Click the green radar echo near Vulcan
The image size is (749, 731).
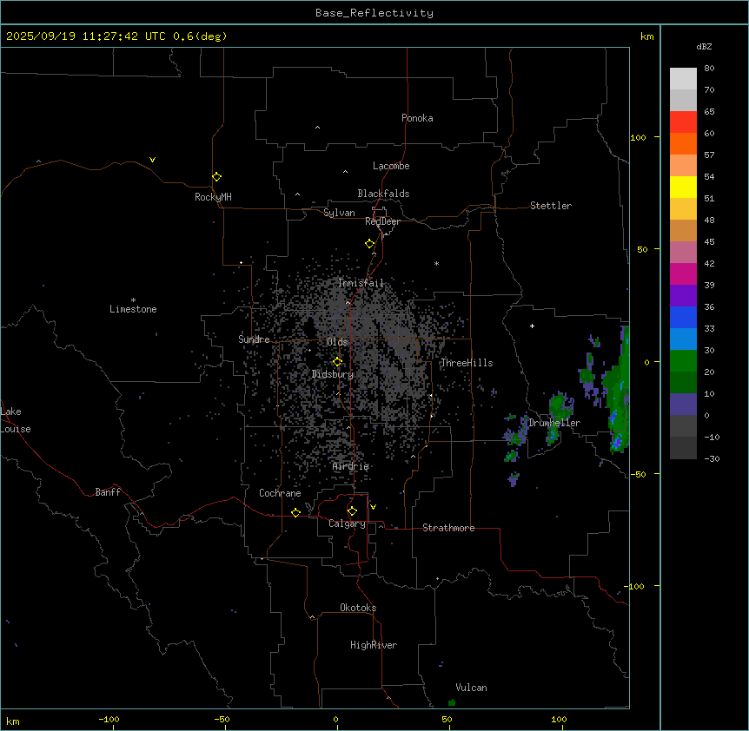(x=452, y=701)
